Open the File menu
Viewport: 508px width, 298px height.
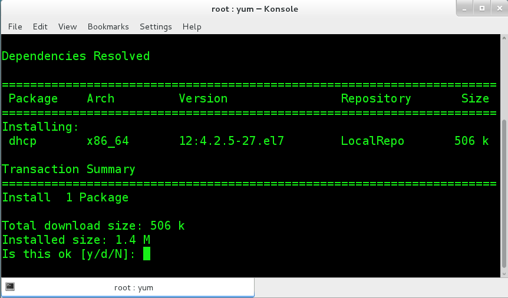pyautogui.click(x=15, y=27)
